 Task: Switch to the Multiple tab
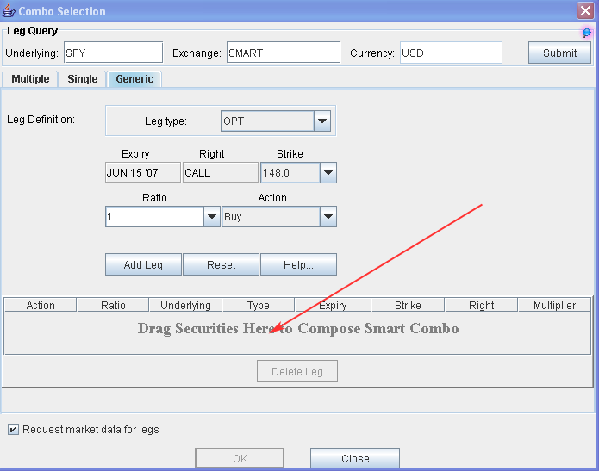pyautogui.click(x=30, y=79)
